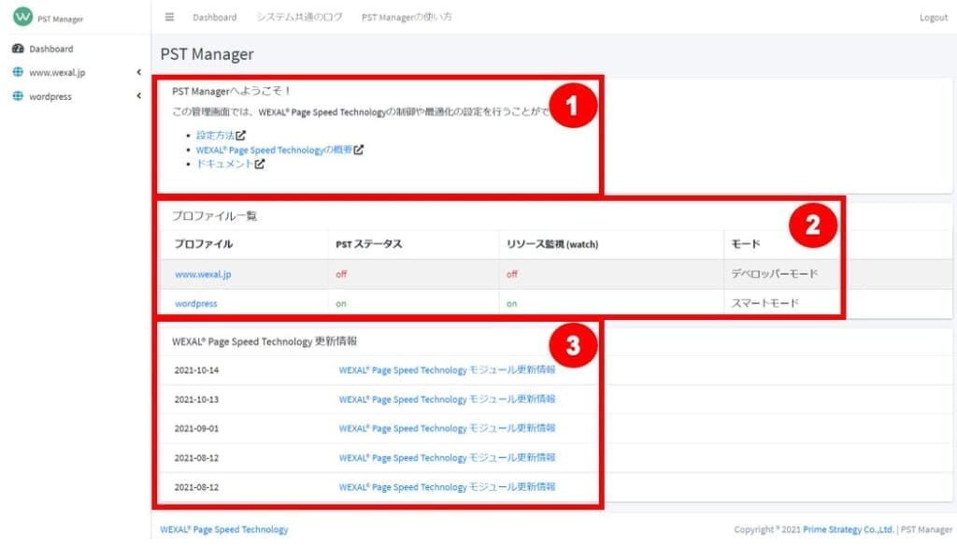This screenshot has width=957, height=548.
Task: Click external link icon next to 設定方法
Action: tap(241, 135)
